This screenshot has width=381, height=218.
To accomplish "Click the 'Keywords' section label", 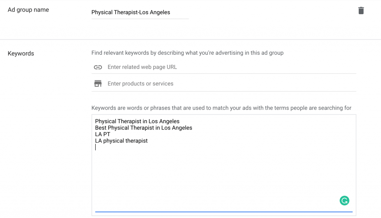I will pos(20,54).
